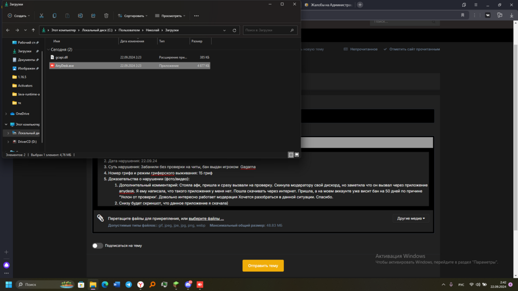Image resolution: width=518 pixels, height=291 pixels.
Task: Click the paperclip attach icon on forum
Action: (x=100, y=217)
